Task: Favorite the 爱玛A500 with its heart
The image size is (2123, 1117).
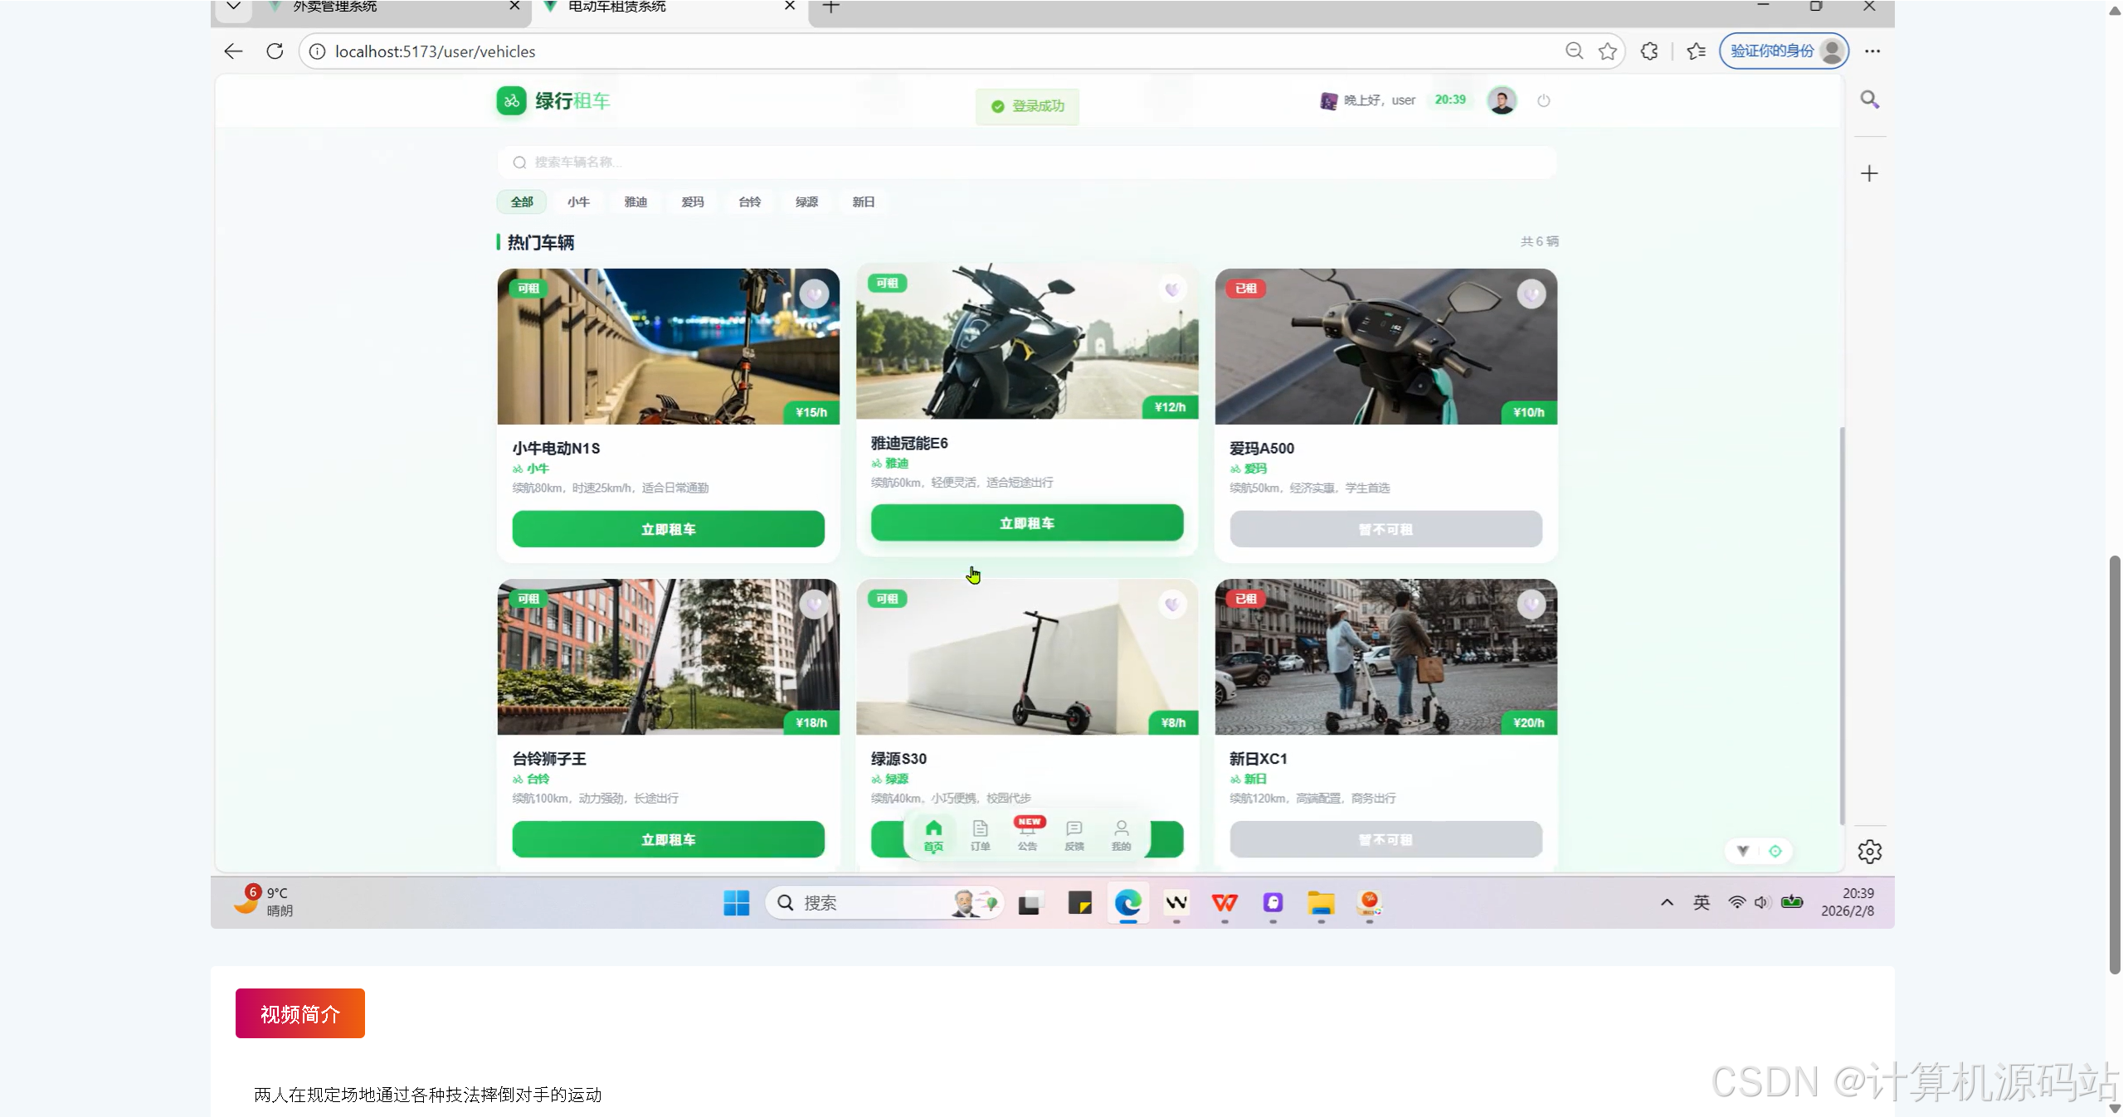Action: [x=1531, y=294]
